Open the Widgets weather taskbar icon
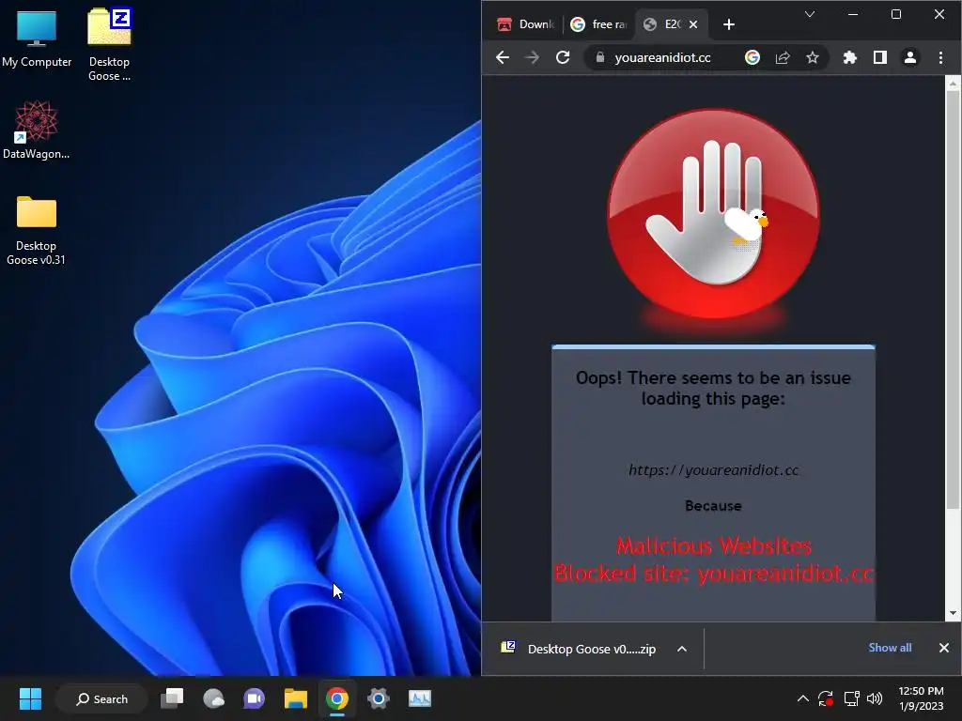 [x=213, y=698]
